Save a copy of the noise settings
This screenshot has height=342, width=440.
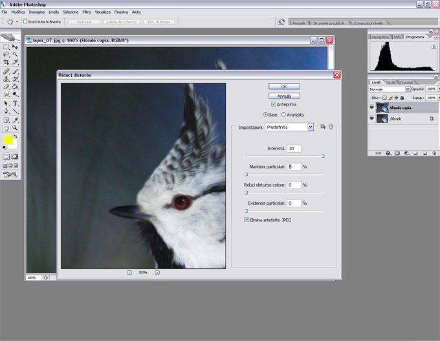click(323, 127)
